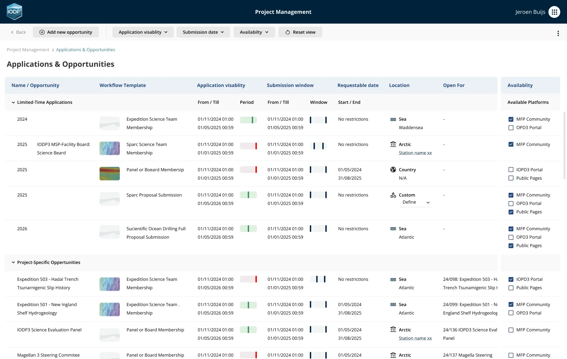Screen dimensions: 567x359
Task: Open the vertical three-dot options menu
Action: 558,33
